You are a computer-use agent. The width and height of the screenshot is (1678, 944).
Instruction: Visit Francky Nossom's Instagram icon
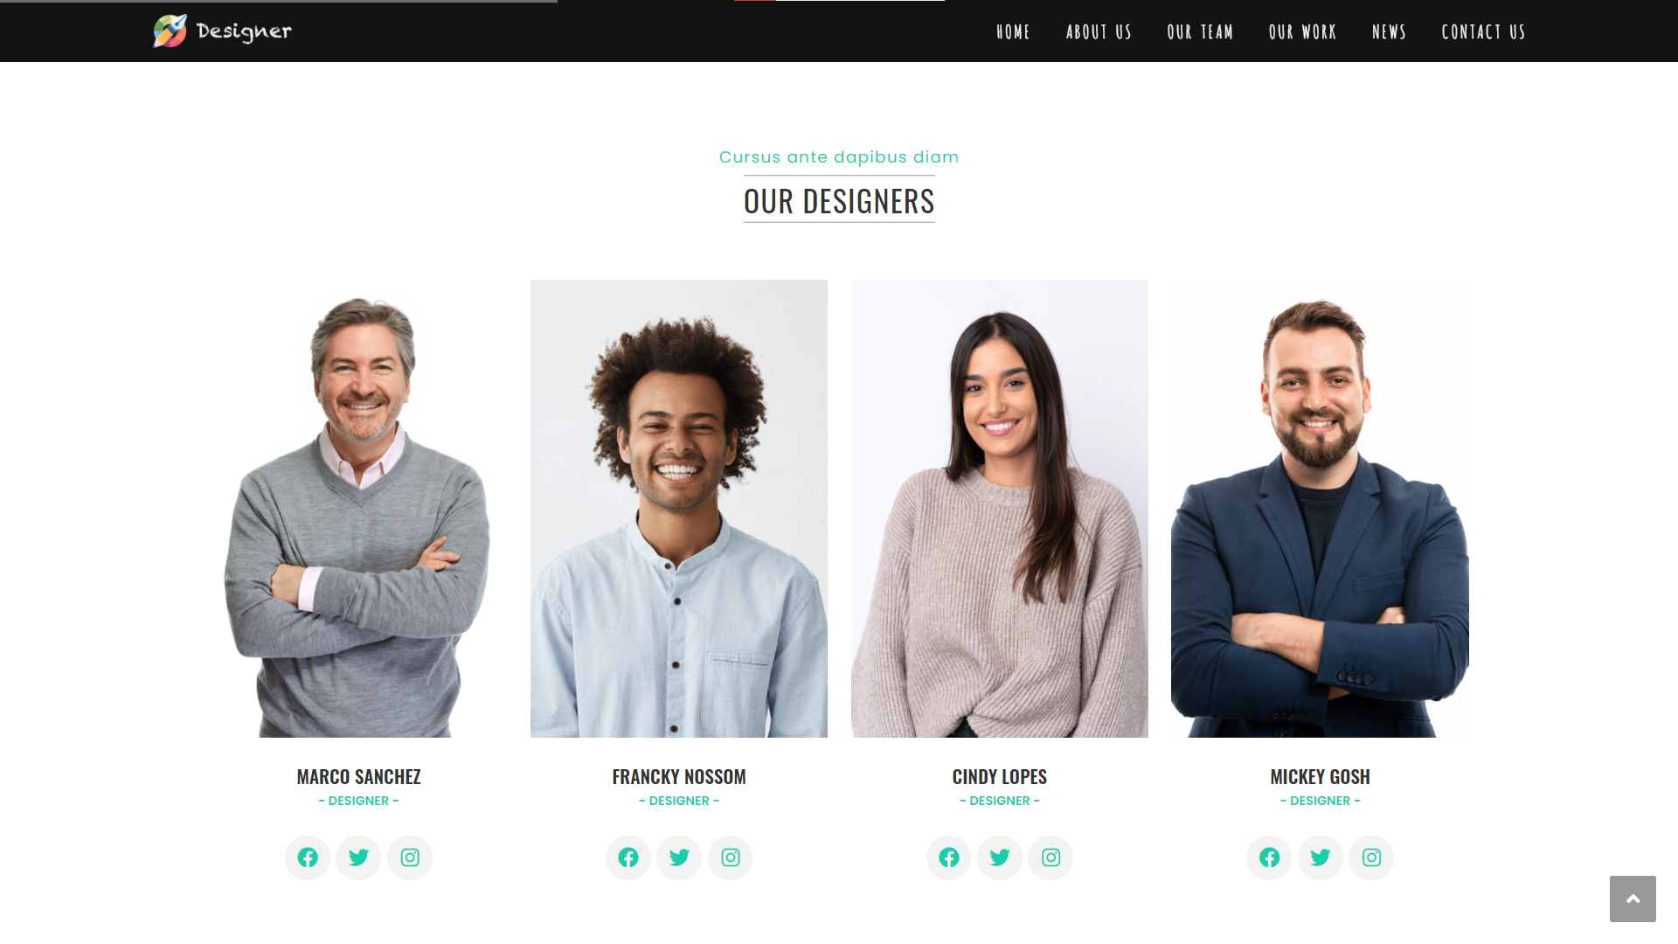(731, 857)
